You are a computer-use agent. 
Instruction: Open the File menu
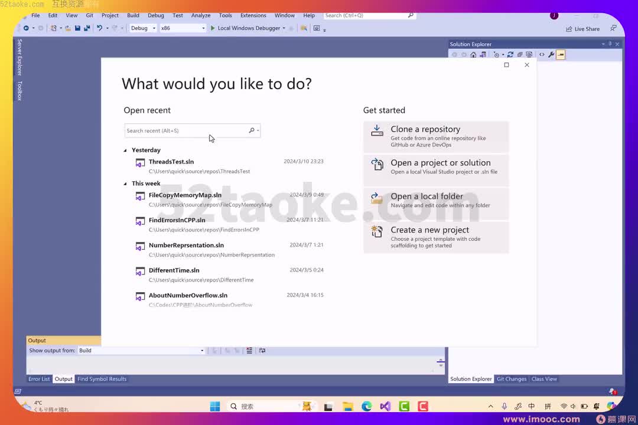coord(35,15)
